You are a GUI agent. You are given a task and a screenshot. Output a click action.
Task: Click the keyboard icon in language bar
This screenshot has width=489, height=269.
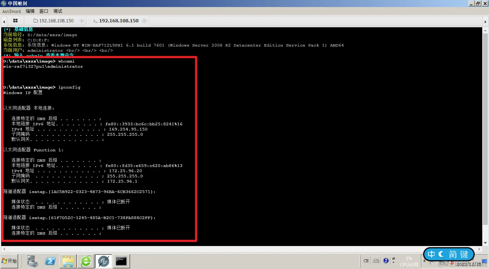click(x=376, y=261)
